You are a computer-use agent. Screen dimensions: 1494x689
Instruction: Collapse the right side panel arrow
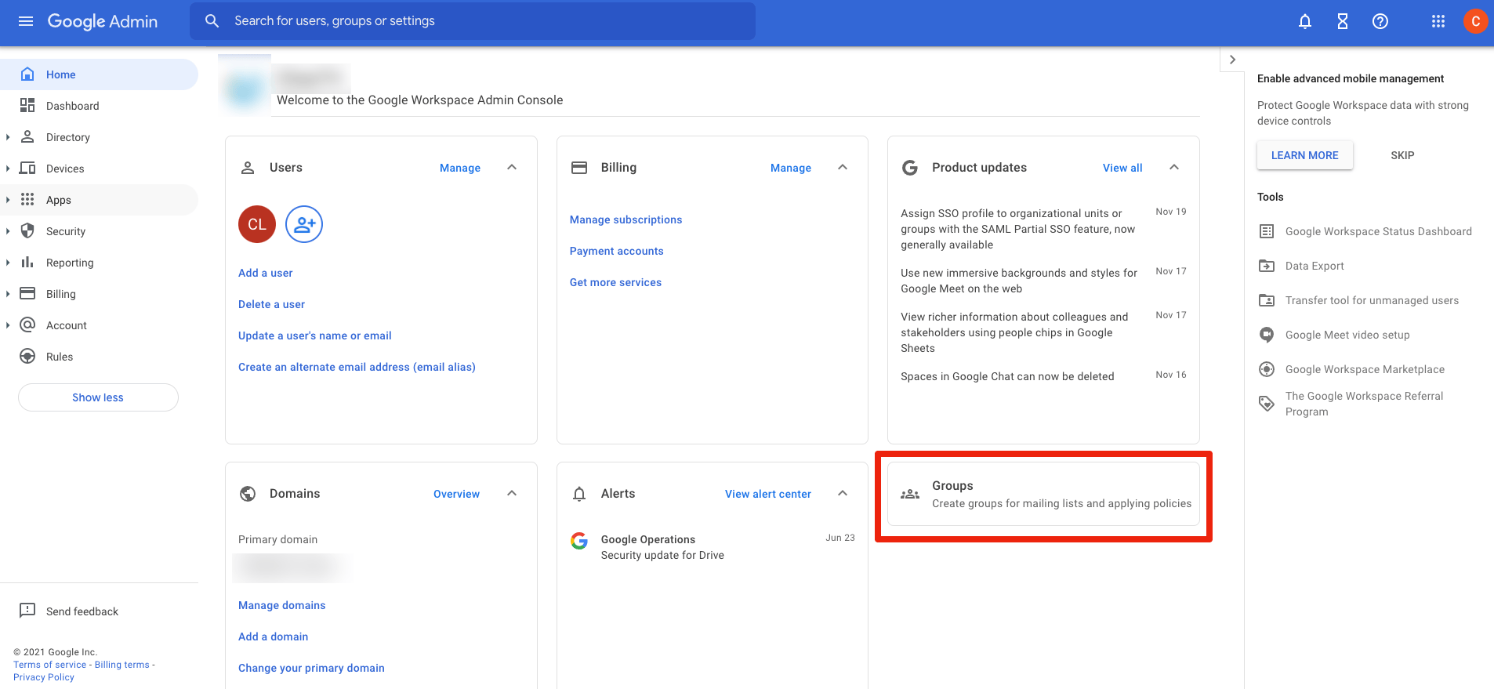click(1232, 60)
